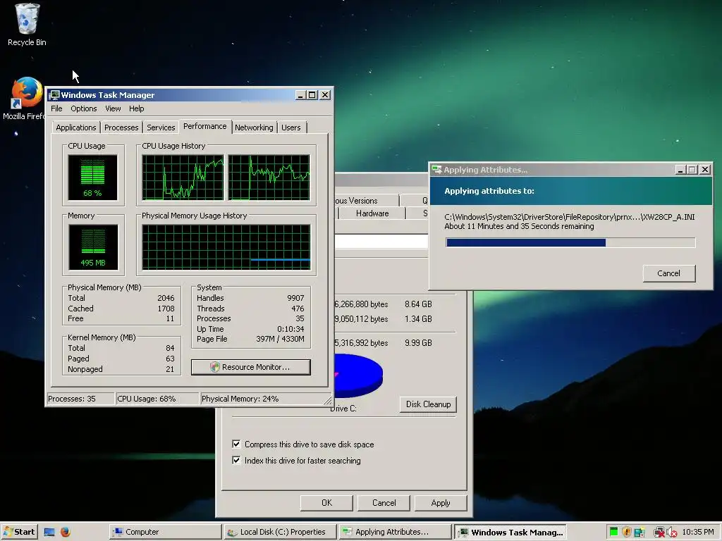Image resolution: width=722 pixels, height=541 pixels.
Task: Click the Up Time value 0:10:34
Action: click(290, 329)
